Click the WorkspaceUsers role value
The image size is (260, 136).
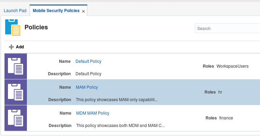pyautogui.click(x=232, y=66)
